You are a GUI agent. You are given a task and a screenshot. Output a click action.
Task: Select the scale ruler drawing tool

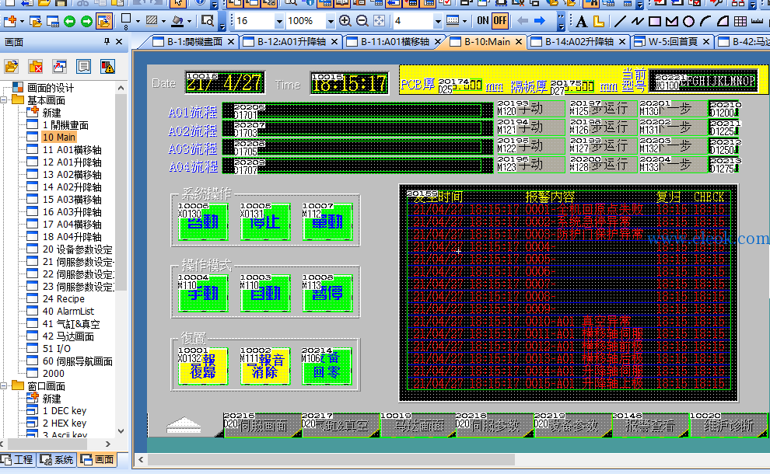pyautogui.click(x=758, y=21)
